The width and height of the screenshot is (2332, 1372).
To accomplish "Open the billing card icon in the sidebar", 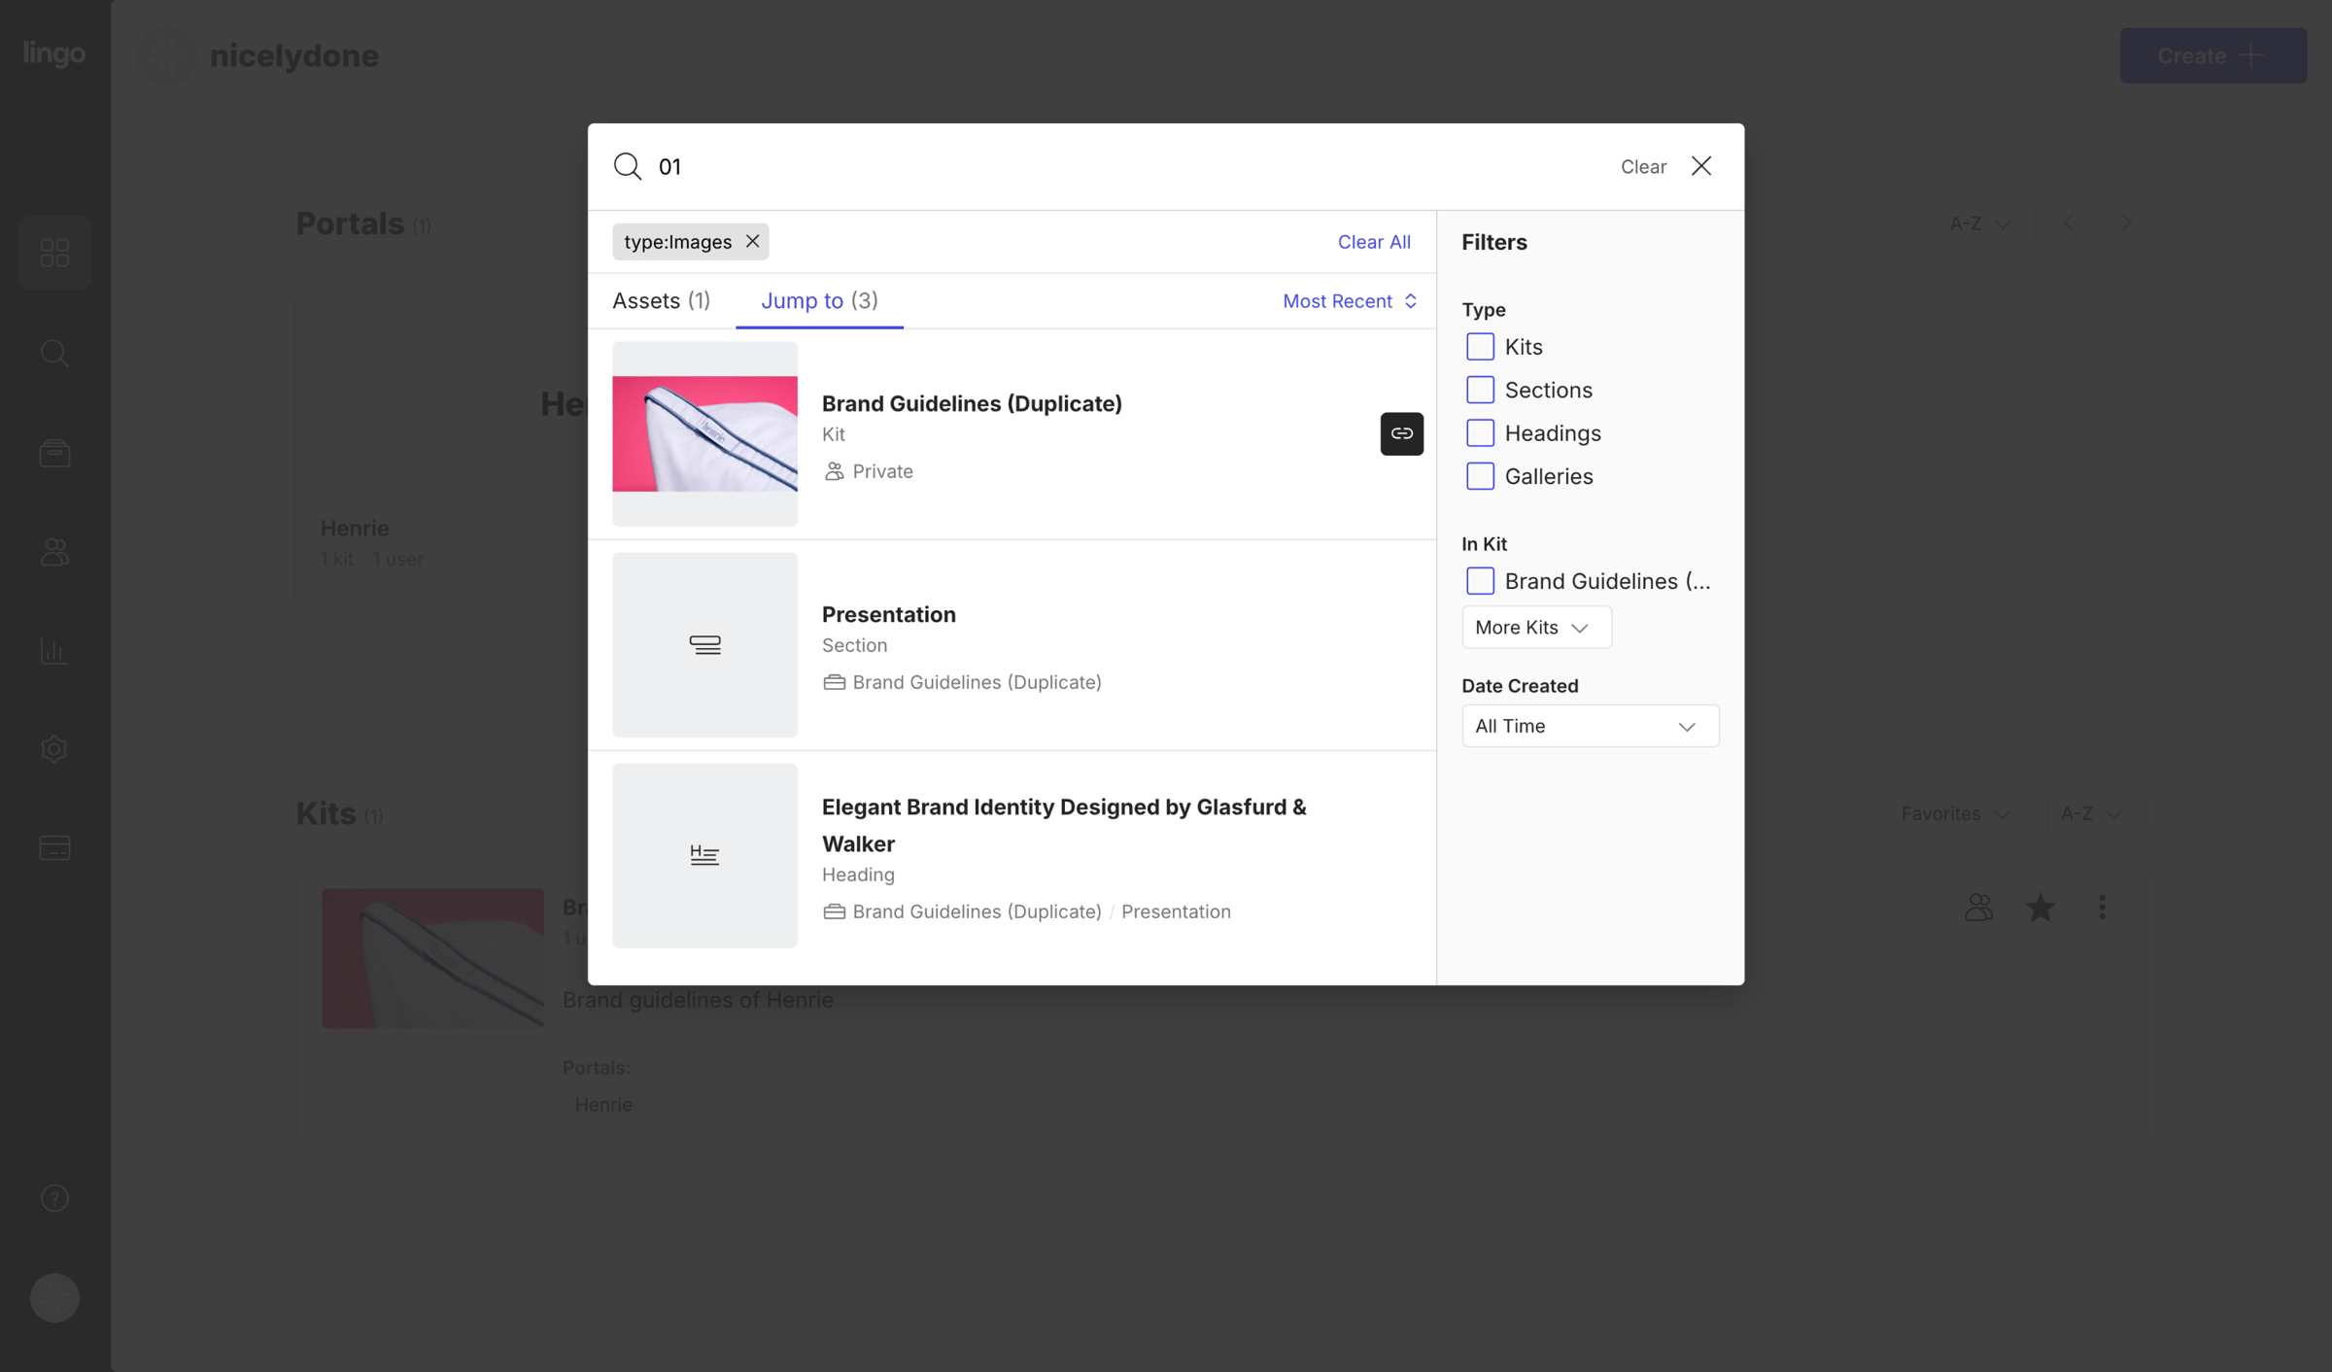I will tap(54, 848).
